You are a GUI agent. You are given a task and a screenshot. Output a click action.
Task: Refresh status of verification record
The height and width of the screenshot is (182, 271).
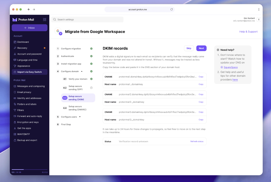(197, 141)
